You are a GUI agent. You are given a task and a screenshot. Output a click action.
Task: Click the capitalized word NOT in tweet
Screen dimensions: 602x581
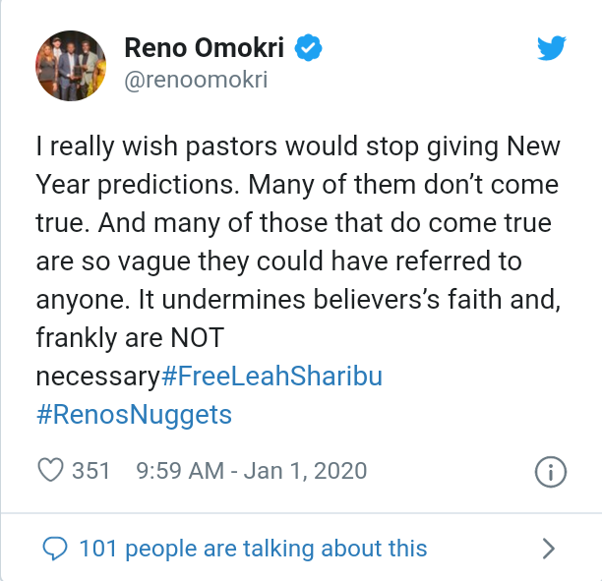point(197,338)
